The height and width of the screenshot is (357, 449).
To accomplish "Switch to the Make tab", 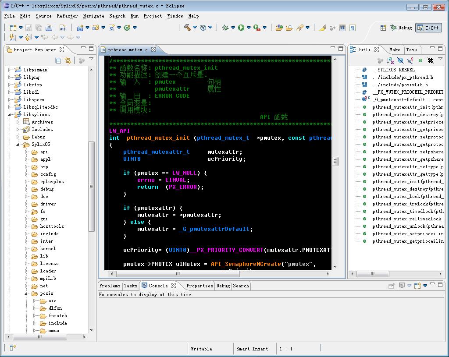I will [x=395, y=49].
